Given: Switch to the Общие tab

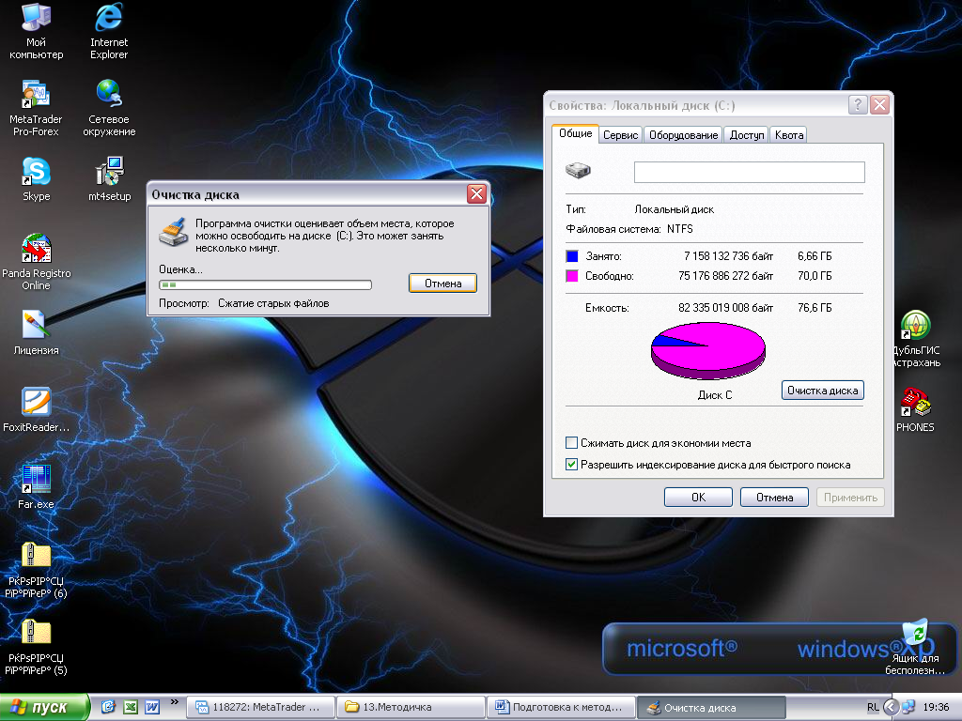Looking at the screenshot, I should pos(576,133).
